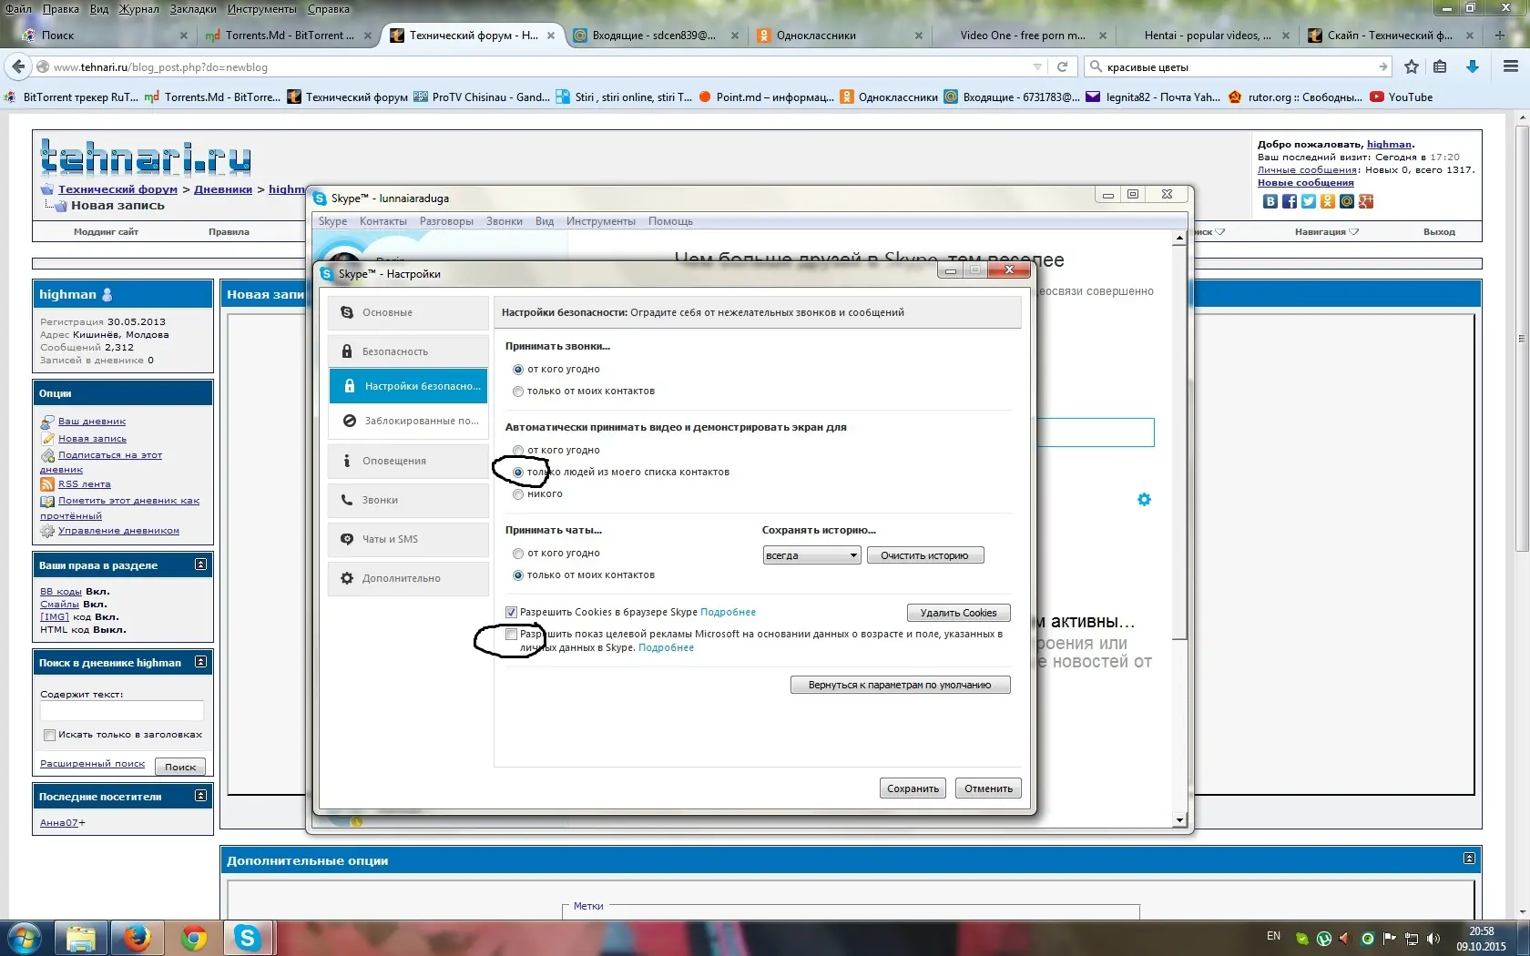Image resolution: width=1530 pixels, height=956 pixels.
Task: Share the page via Facebook icon
Action: (1290, 201)
